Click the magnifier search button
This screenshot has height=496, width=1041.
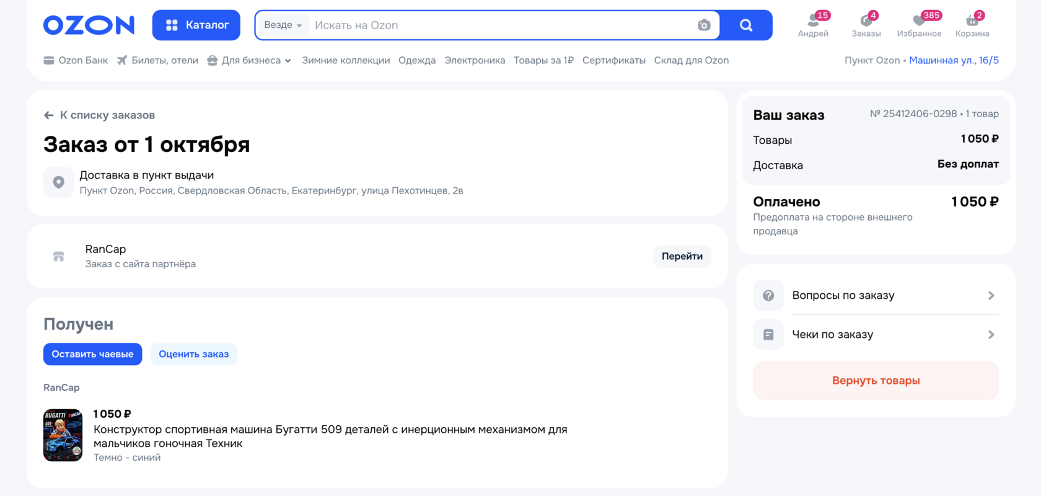click(x=746, y=25)
